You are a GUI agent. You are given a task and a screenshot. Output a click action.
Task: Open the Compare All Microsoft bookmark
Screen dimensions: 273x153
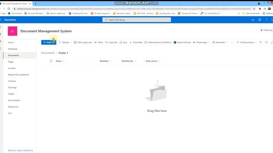(188, 13)
